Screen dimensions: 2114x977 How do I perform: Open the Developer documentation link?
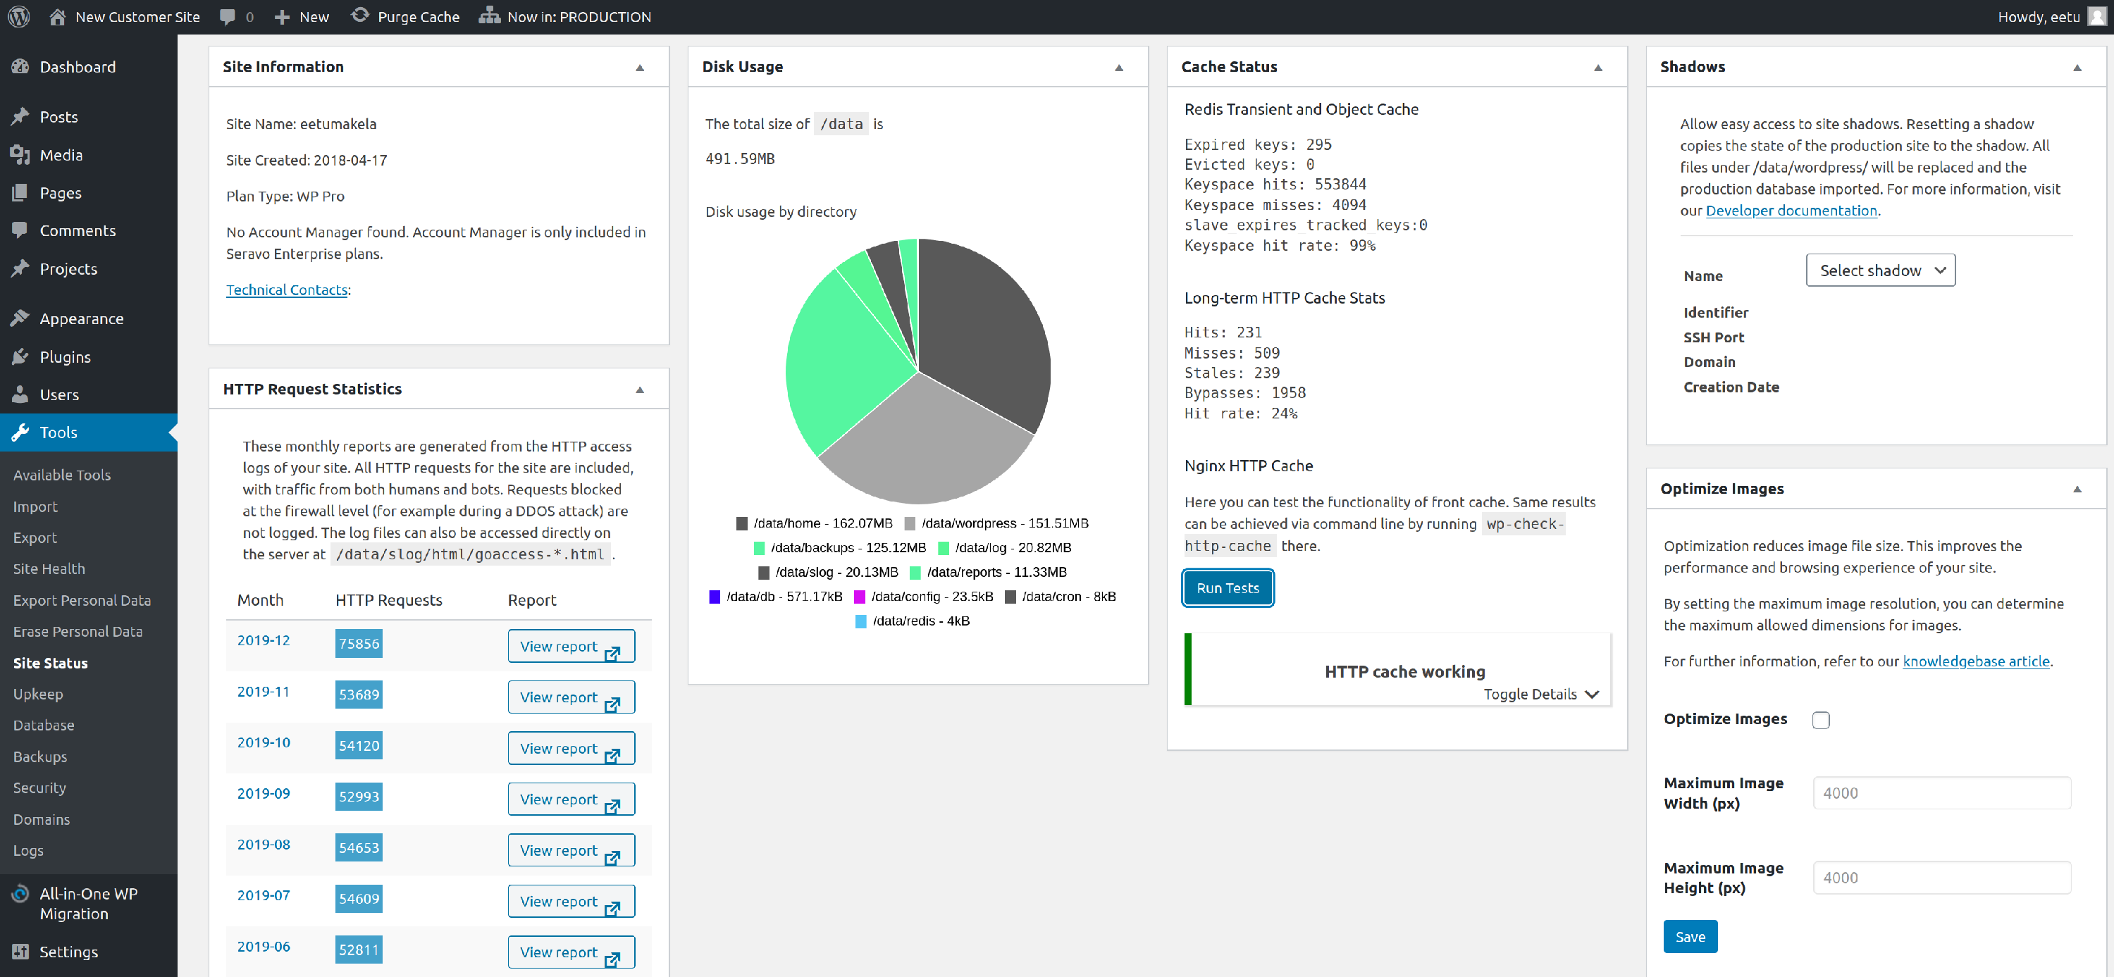click(x=1791, y=210)
